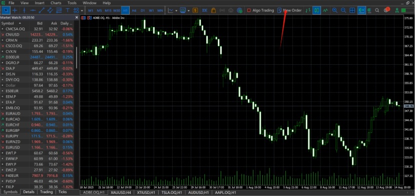Open indicators list dropdown arrow
This screenshot has height=196, width=415.
(176, 11)
